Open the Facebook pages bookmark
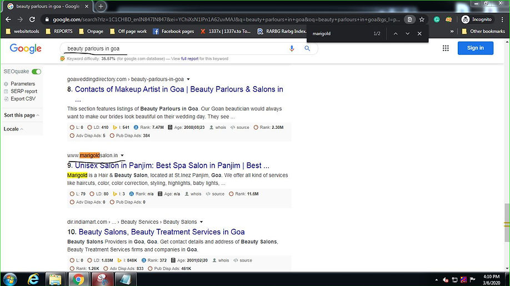Screen dimensions: 510x286 tap(174, 32)
